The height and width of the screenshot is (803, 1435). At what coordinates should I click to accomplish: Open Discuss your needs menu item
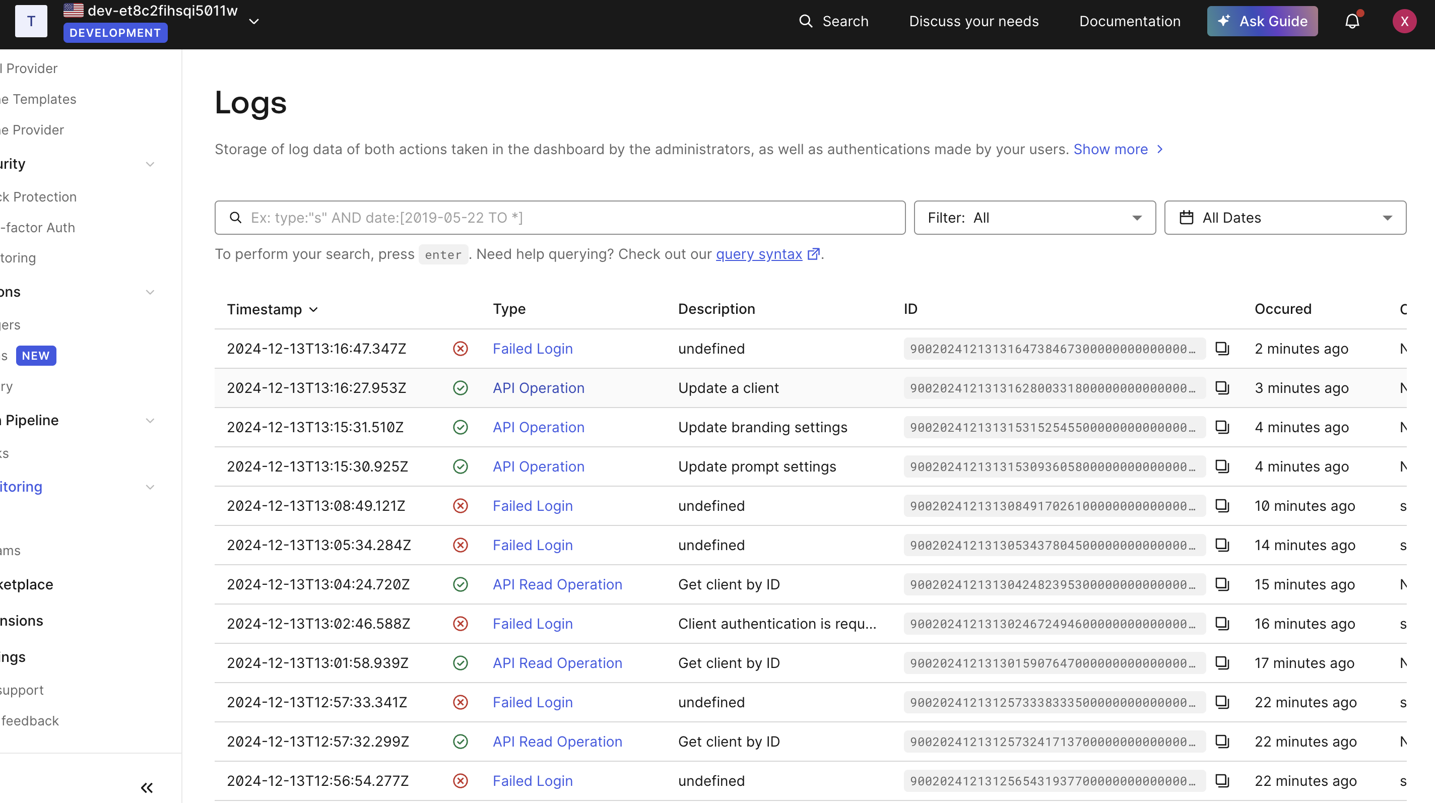974,21
